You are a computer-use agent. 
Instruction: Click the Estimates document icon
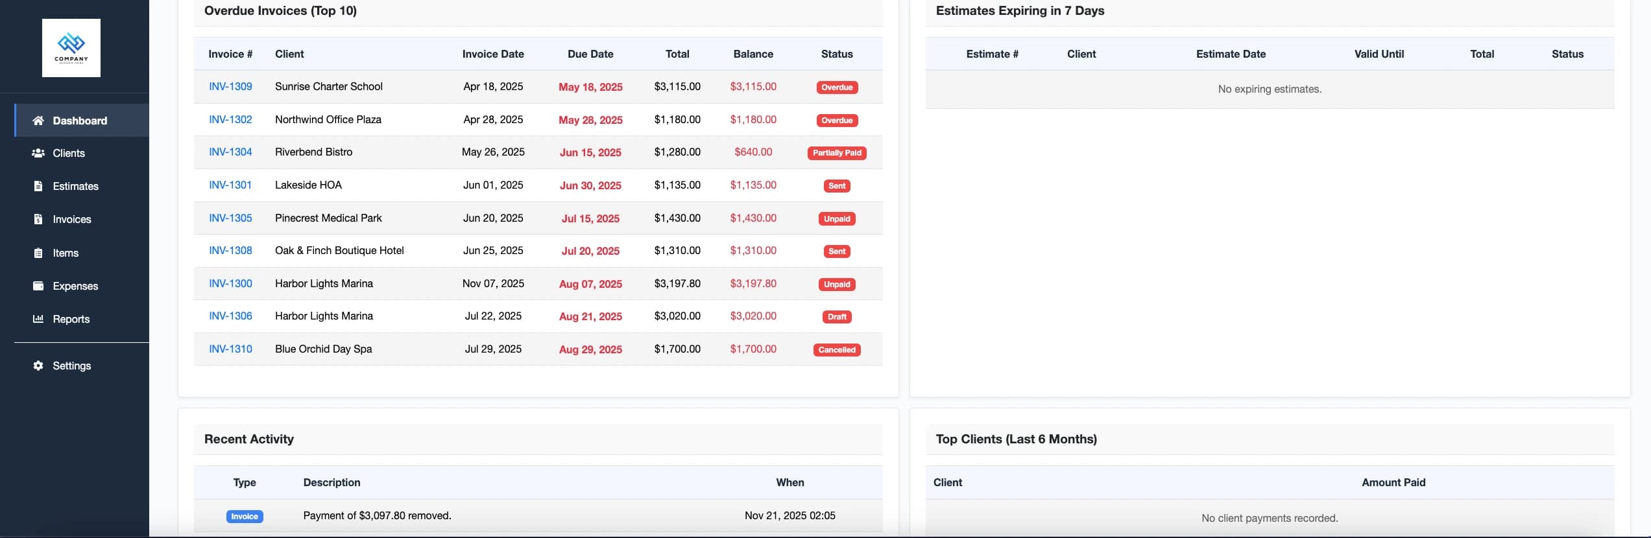[38, 186]
